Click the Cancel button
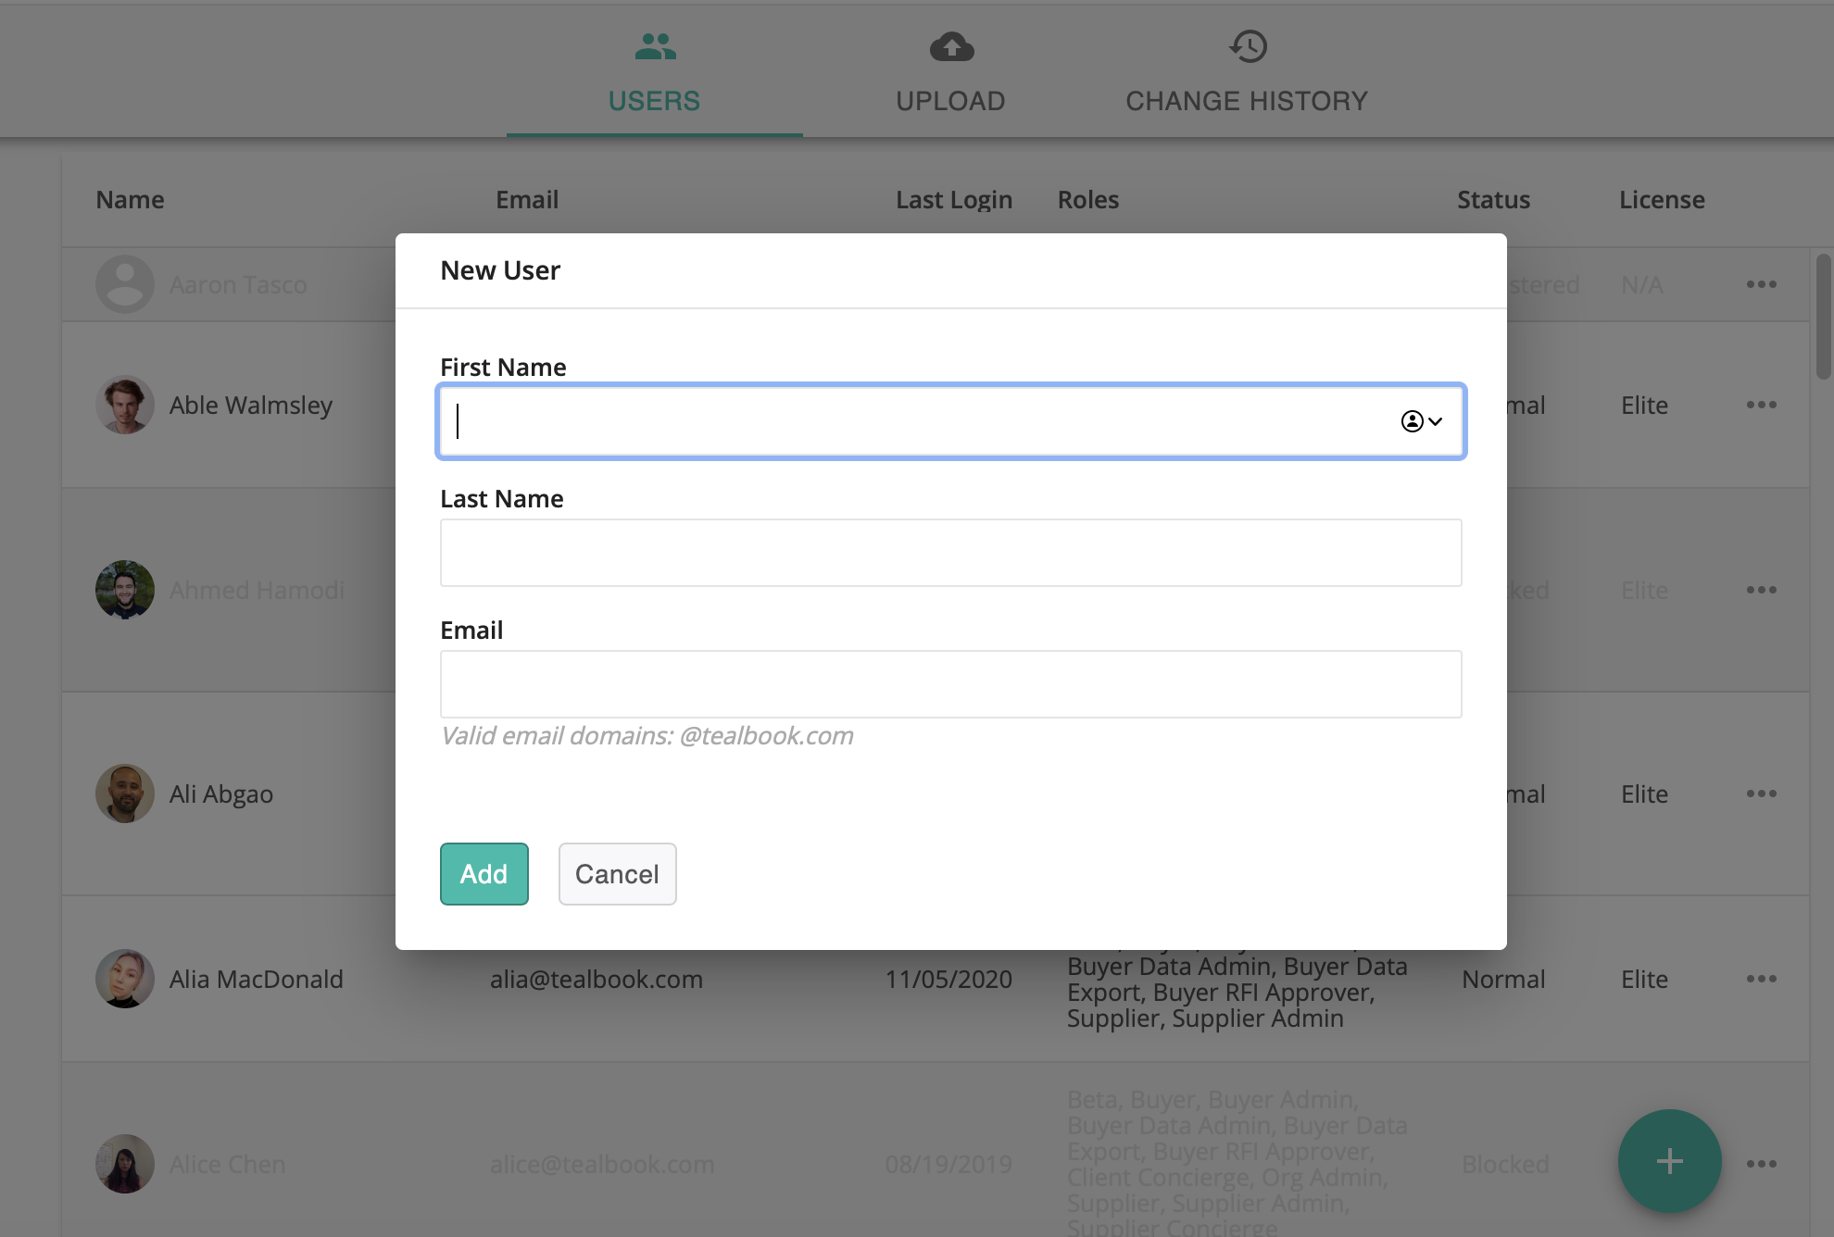The image size is (1834, 1237). pos(617,874)
